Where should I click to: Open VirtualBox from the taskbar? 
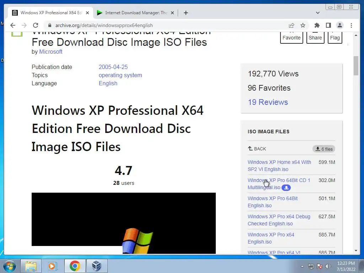pos(97,266)
